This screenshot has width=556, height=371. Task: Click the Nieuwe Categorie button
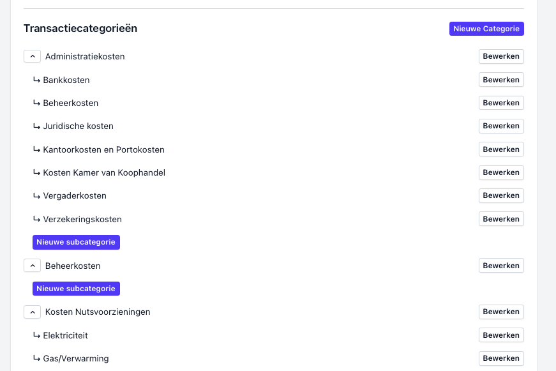click(x=486, y=29)
